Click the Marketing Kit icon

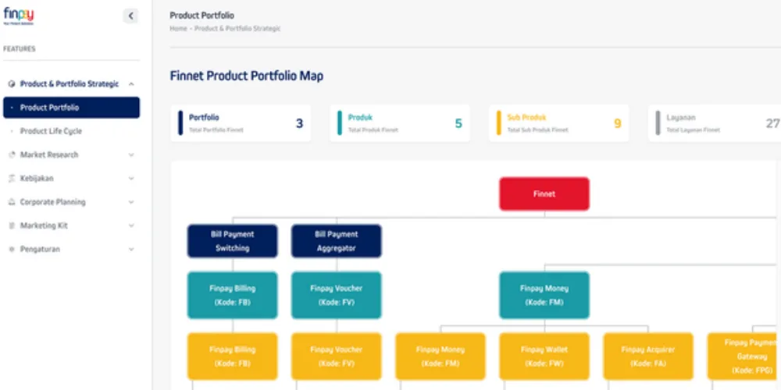click(x=12, y=225)
